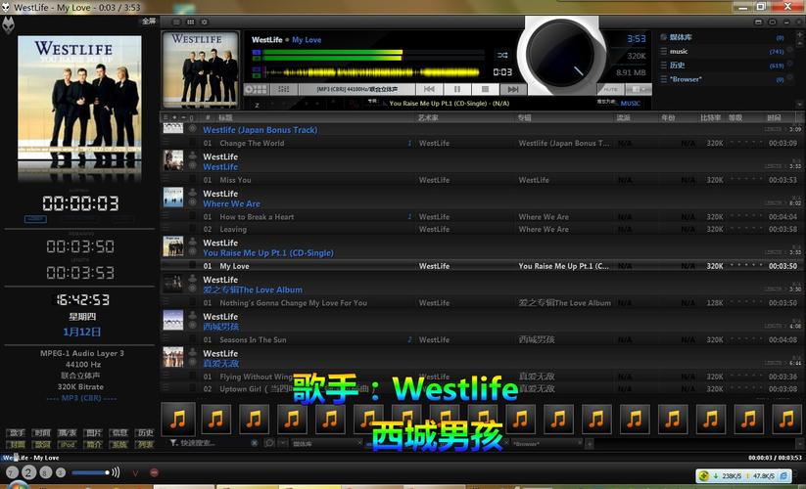
Task: Click the playlist remove (−) icon
Action: pyautogui.click(x=183, y=117)
